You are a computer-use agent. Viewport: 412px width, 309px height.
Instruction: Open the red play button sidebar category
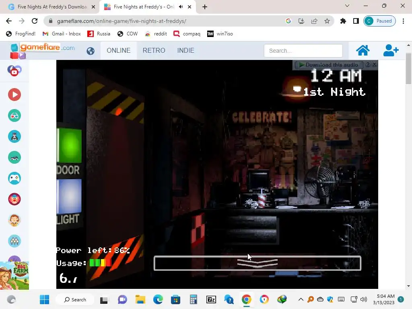click(14, 95)
